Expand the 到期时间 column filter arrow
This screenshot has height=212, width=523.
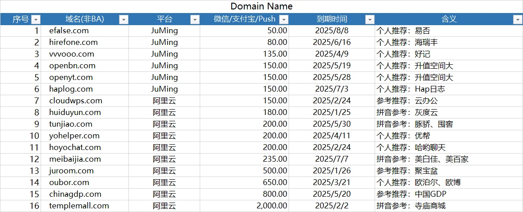(x=370, y=19)
